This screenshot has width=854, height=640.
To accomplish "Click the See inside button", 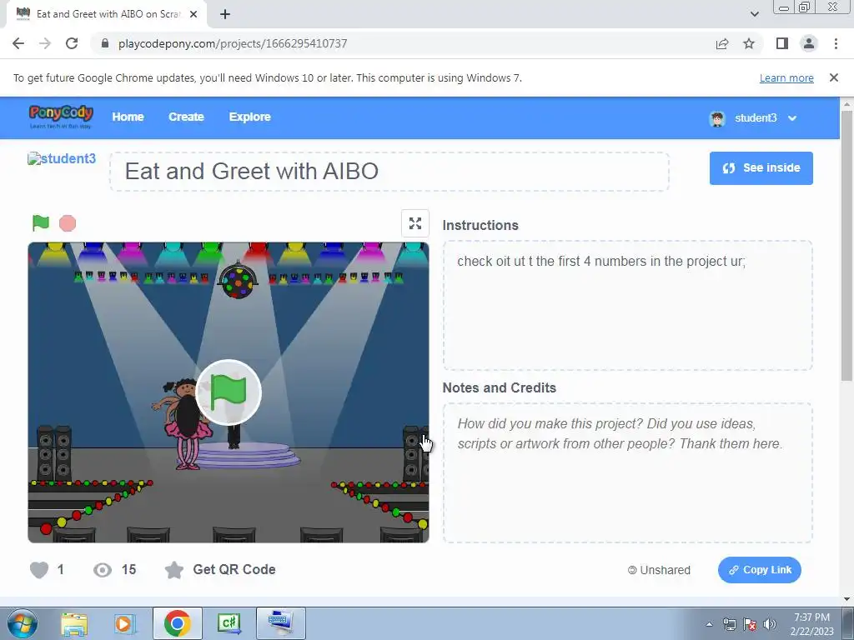I will click(x=761, y=168).
